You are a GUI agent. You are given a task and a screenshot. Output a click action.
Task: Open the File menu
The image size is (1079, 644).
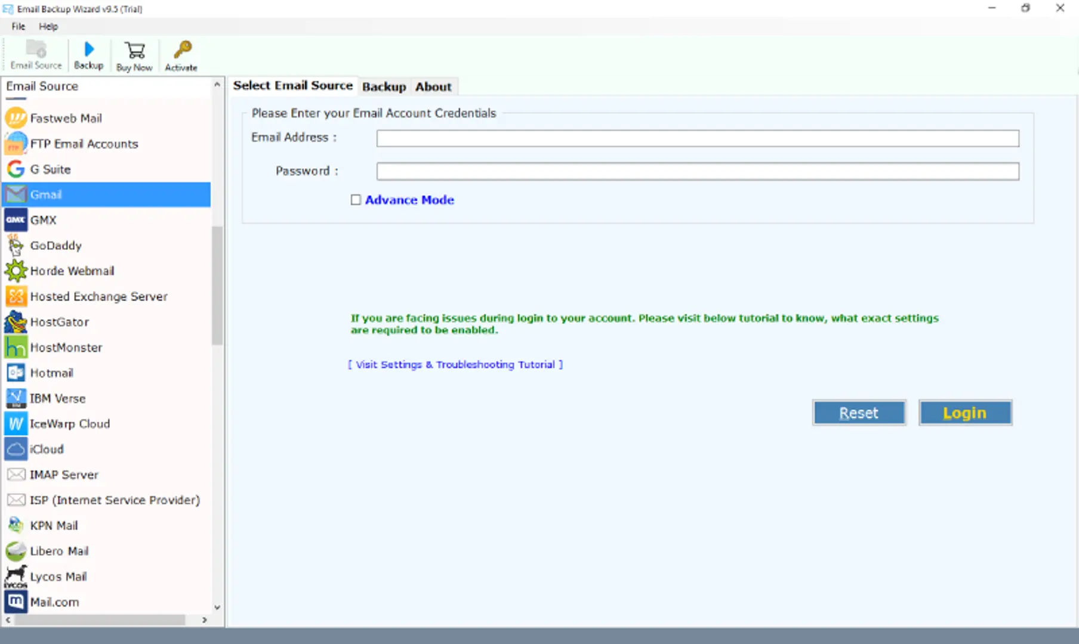(19, 26)
